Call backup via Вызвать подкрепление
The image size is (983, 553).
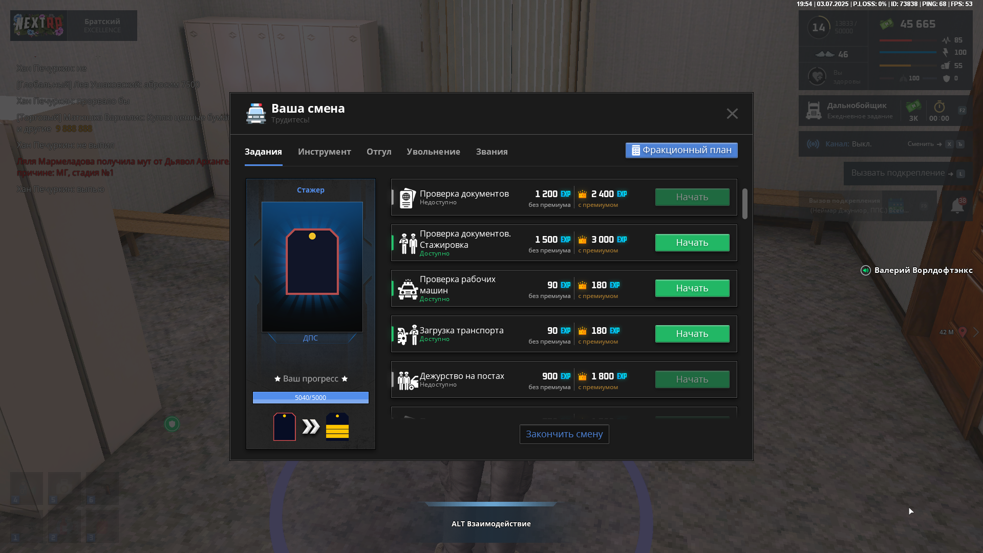908,173
